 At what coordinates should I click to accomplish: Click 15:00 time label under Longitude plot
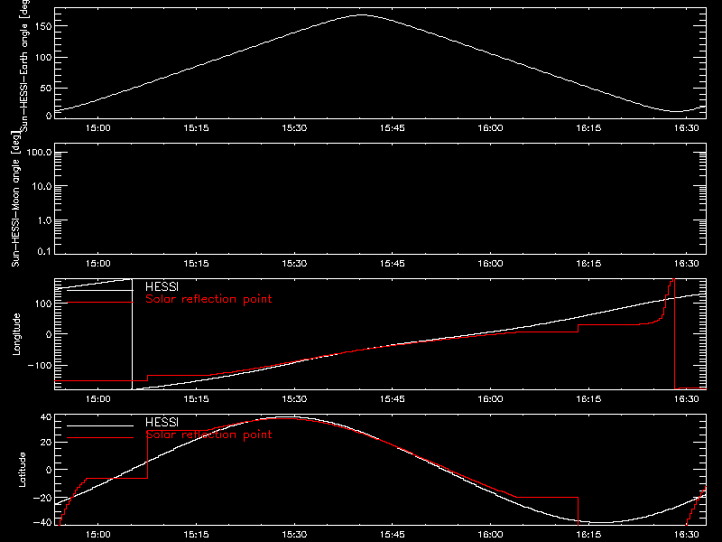point(98,399)
